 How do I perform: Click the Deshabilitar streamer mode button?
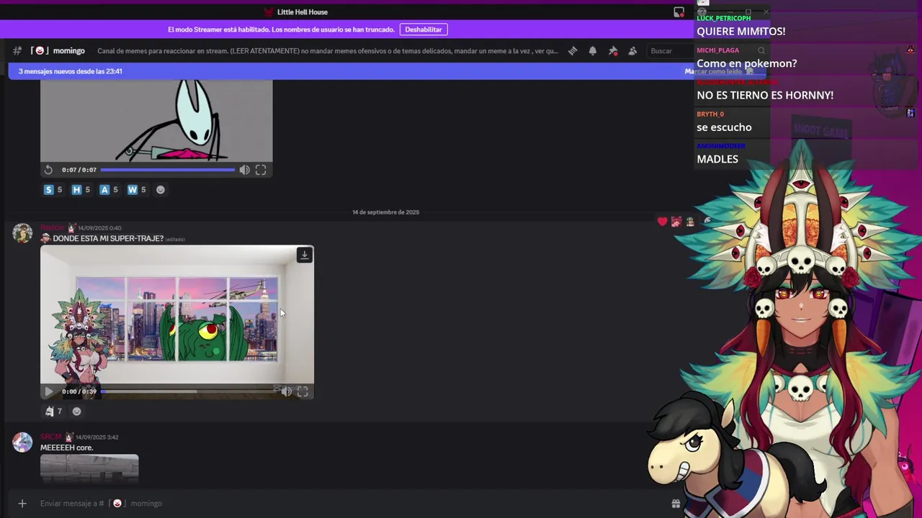(x=424, y=29)
